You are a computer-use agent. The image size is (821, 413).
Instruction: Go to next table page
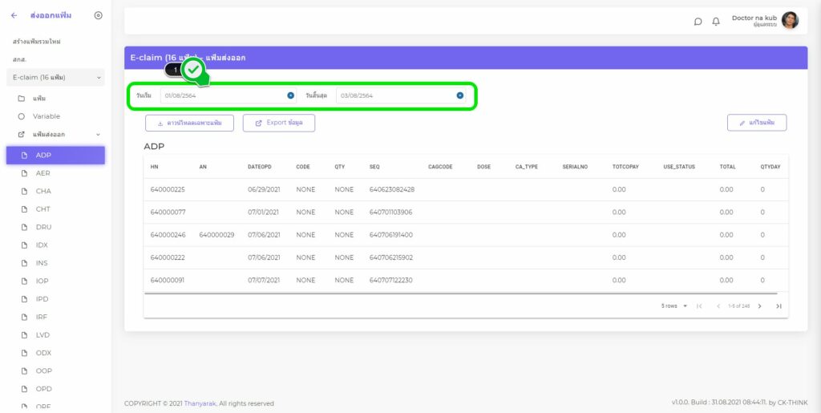pyautogui.click(x=759, y=306)
